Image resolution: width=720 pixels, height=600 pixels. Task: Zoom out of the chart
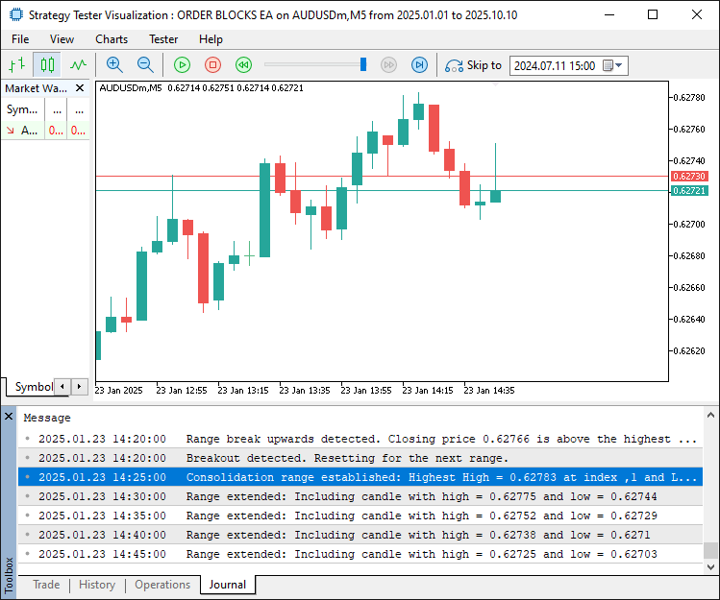pyautogui.click(x=145, y=65)
